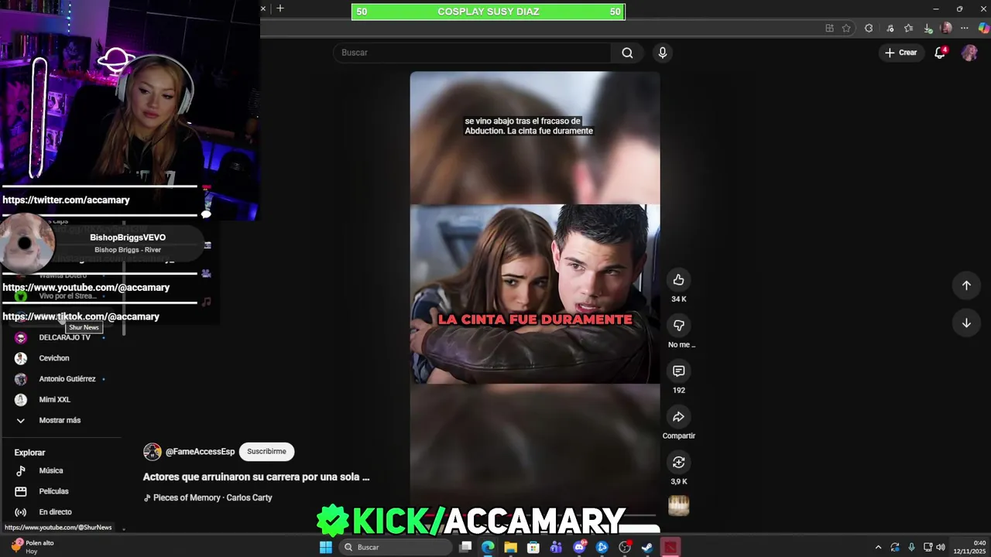Open the browser profile picture in toolbar
991x557 pixels.
click(x=946, y=28)
